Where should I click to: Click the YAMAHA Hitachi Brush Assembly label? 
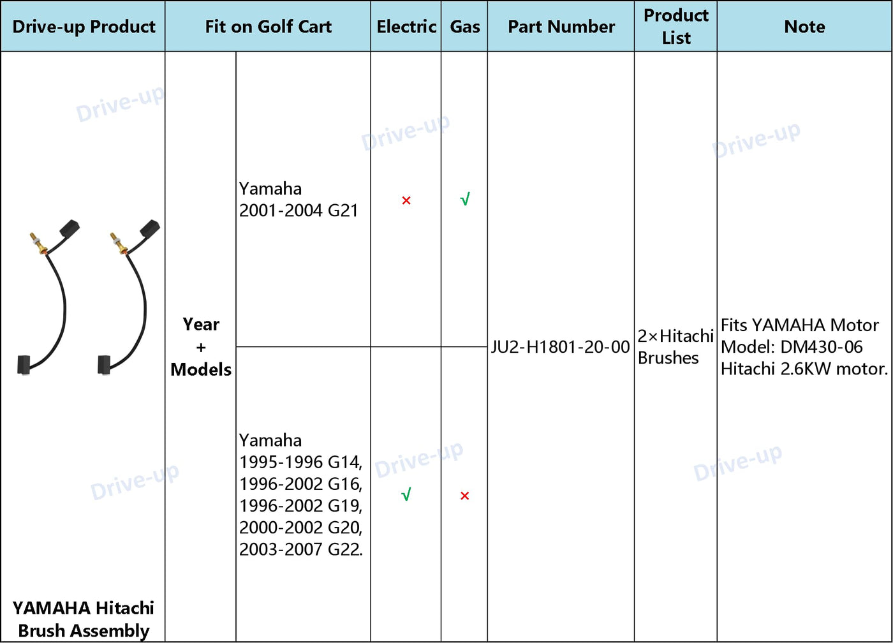coord(84,619)
